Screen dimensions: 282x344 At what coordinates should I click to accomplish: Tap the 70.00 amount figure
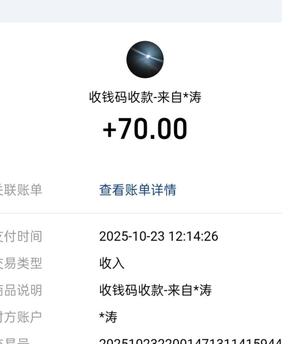click(x=153, y=129)
